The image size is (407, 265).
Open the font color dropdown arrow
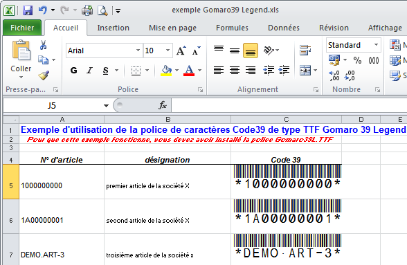pyautogui.click(x=200, y=71)
